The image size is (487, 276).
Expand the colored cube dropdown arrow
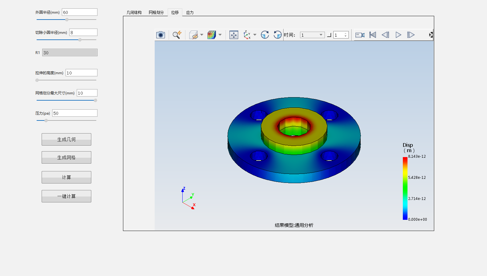point(220,35)
